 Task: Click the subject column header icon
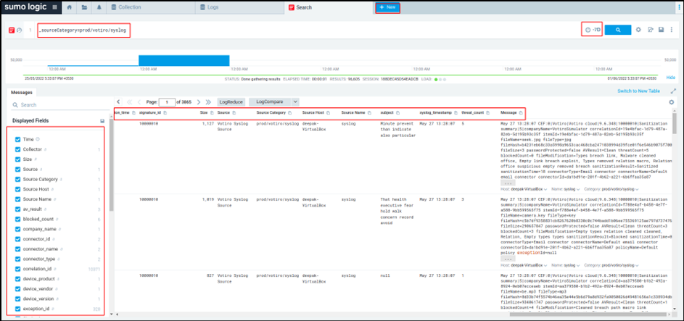(397, 113)
